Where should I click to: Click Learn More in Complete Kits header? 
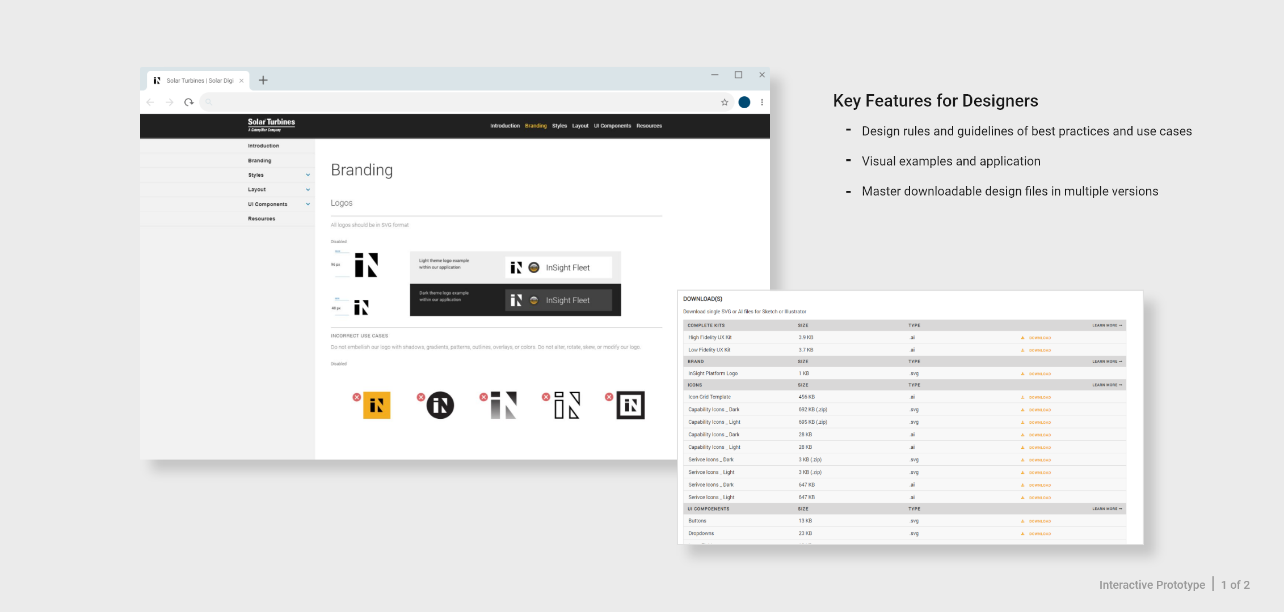coord(1107,326)
